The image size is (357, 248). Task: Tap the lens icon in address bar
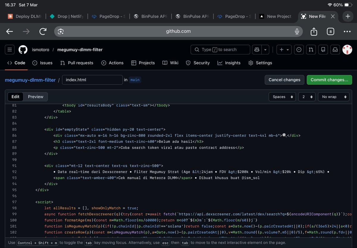click(61, 31)
